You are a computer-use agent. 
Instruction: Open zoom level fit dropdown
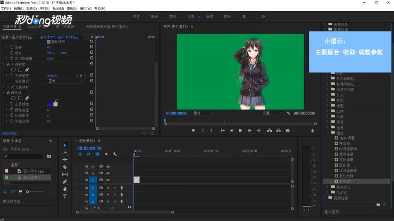tap(203, 113)
